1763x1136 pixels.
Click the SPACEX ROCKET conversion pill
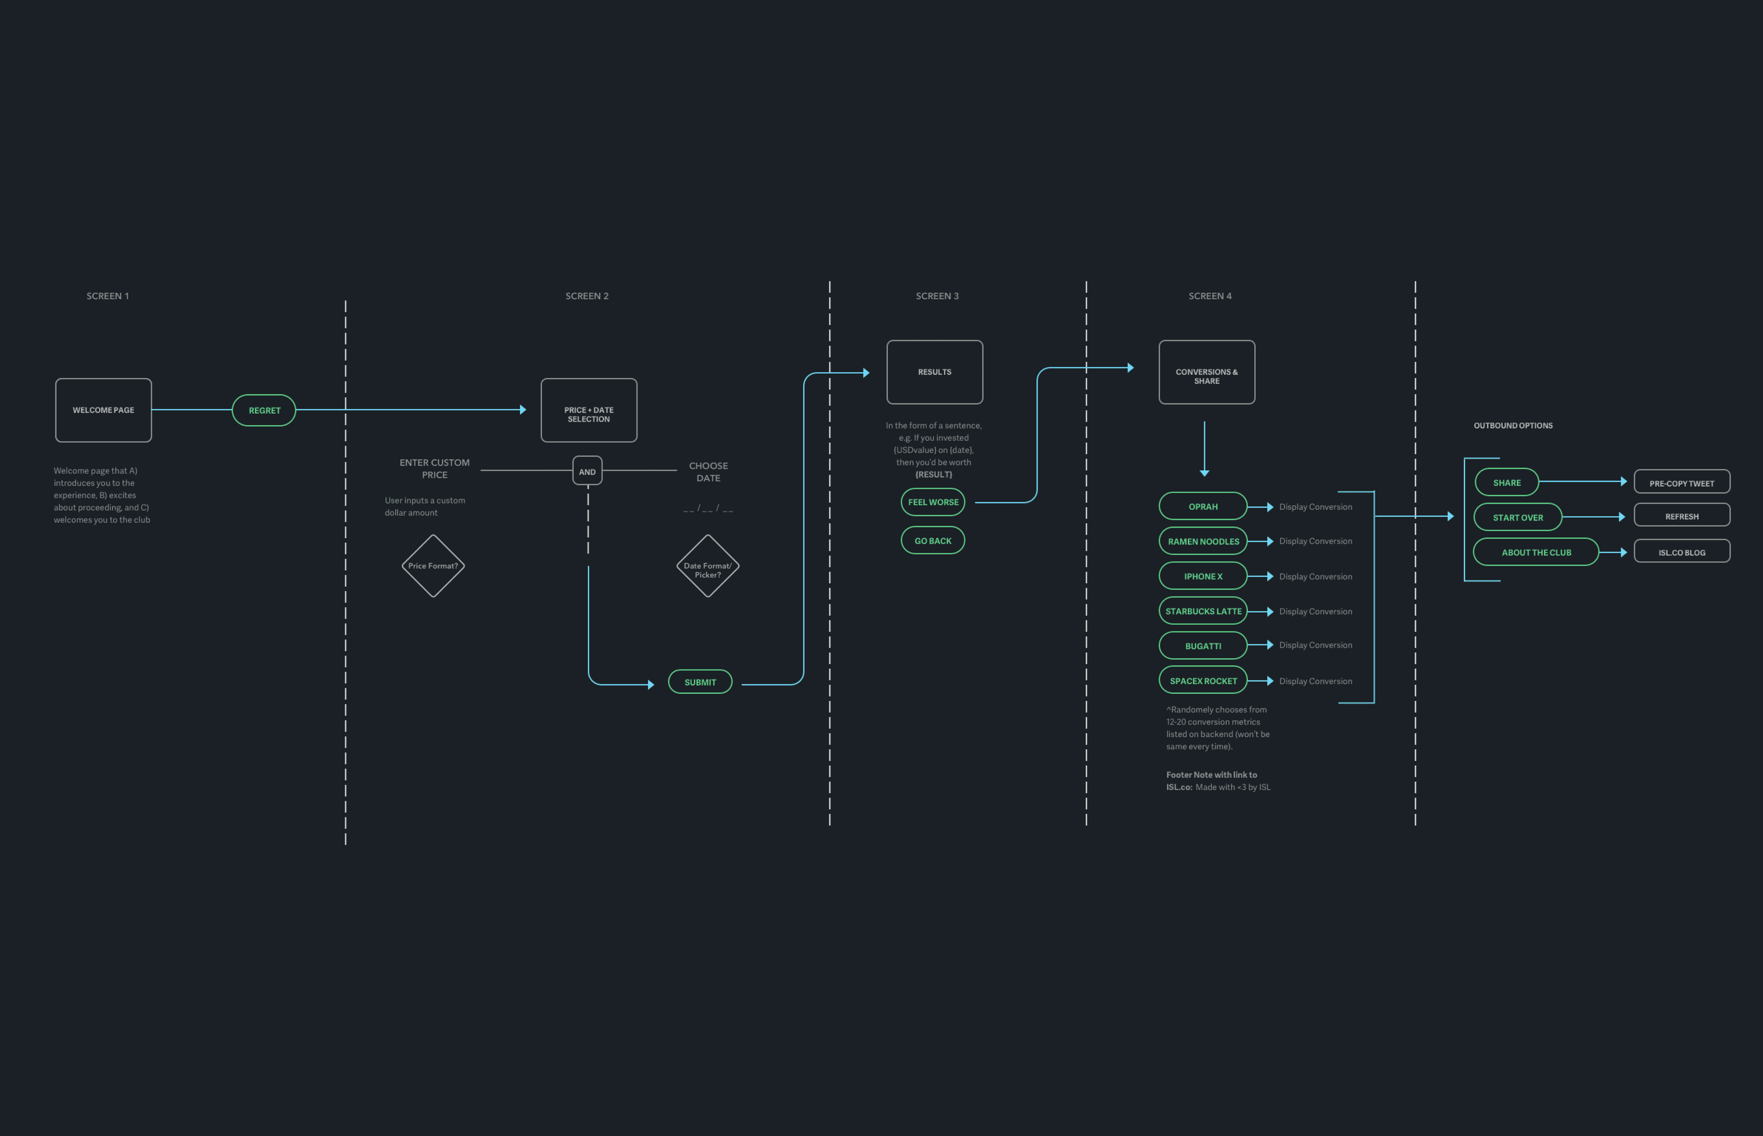[1203, 680]
